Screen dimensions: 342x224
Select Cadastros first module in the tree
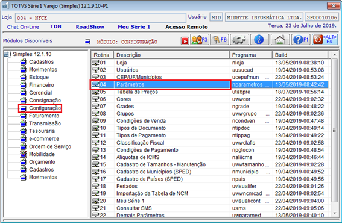click(x=42, y=62)
